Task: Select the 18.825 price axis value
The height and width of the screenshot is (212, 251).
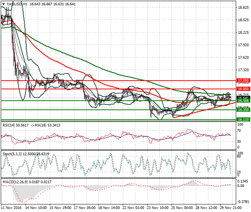Action: coord(243,8)
